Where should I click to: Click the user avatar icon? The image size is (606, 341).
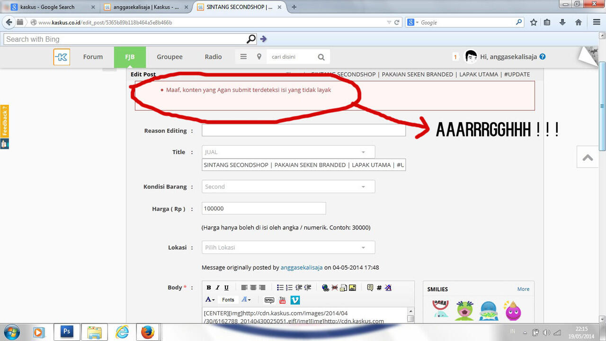point(471,57)
